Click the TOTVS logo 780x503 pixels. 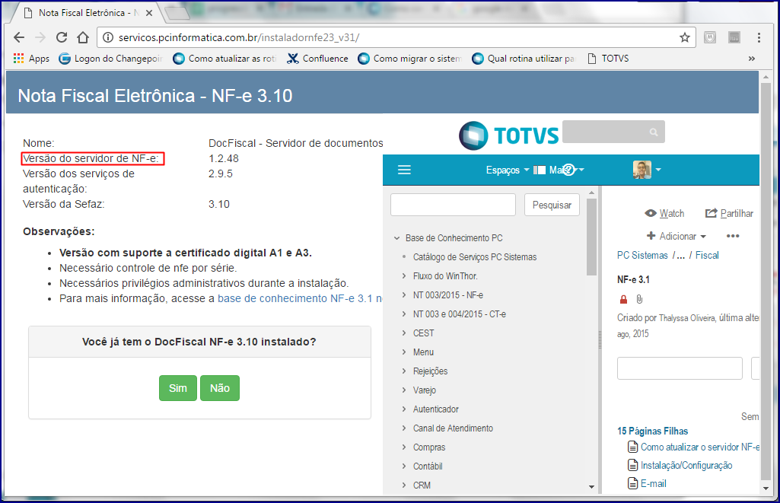(509, 135)
